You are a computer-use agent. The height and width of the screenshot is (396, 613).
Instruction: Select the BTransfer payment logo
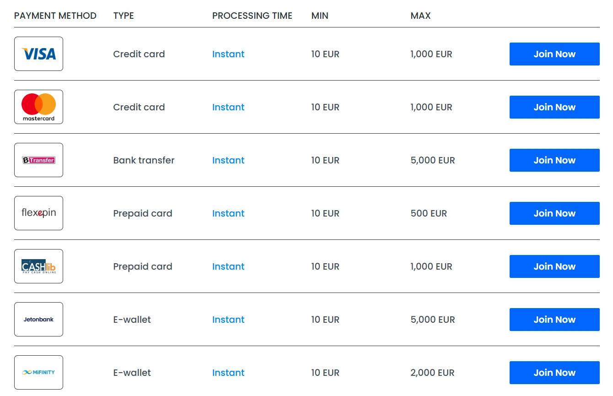tap(38, 160)
